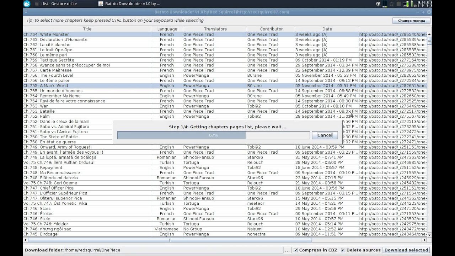Select row Ch.758: Avance sans te préoccuper de moi

point(225,65)
